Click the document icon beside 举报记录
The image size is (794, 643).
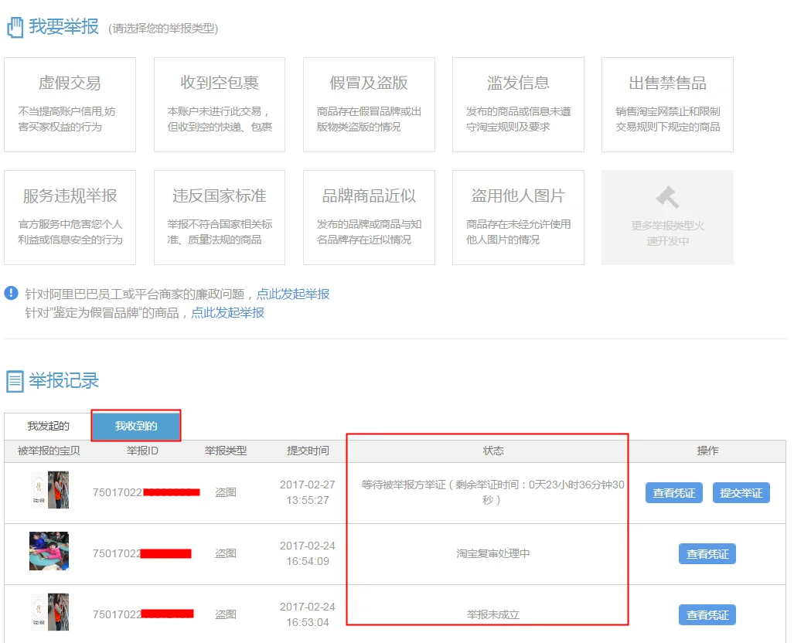point(15,381)
